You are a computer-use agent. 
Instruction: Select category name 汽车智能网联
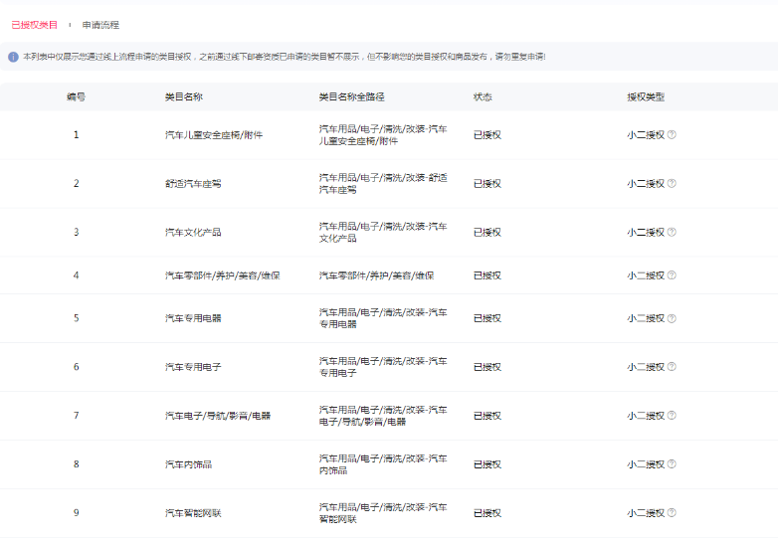pos(193,513)
